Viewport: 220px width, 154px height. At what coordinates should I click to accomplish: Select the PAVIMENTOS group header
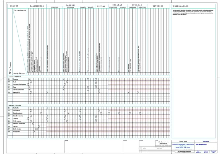point(37,6)
